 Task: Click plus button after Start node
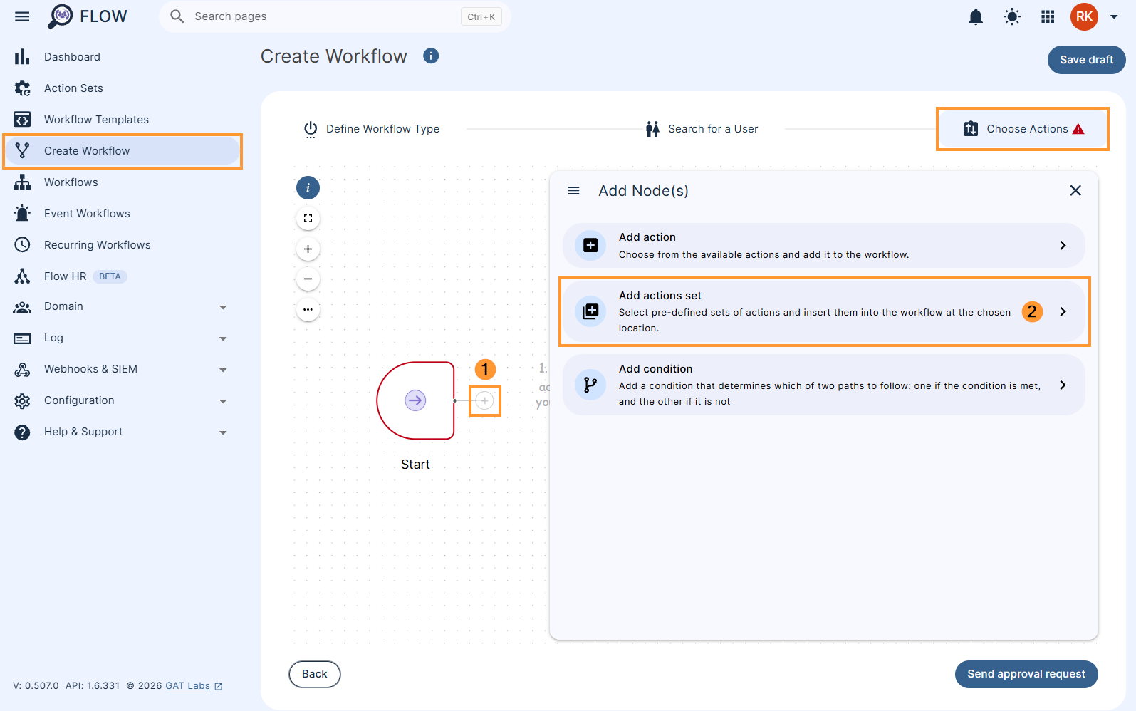(x=484, y=400)
